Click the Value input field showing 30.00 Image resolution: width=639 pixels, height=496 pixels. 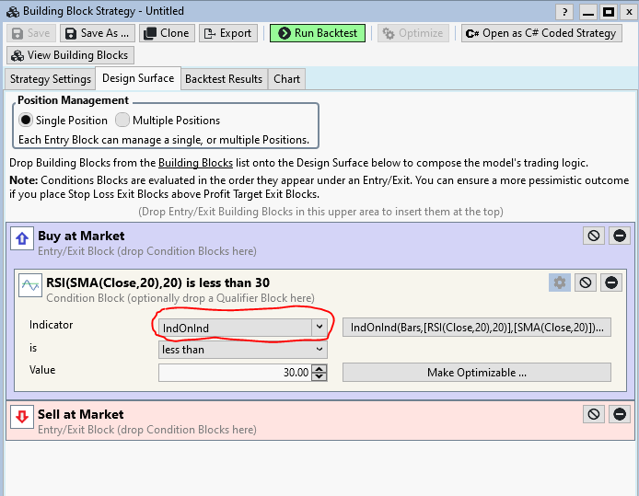[235, 373]
